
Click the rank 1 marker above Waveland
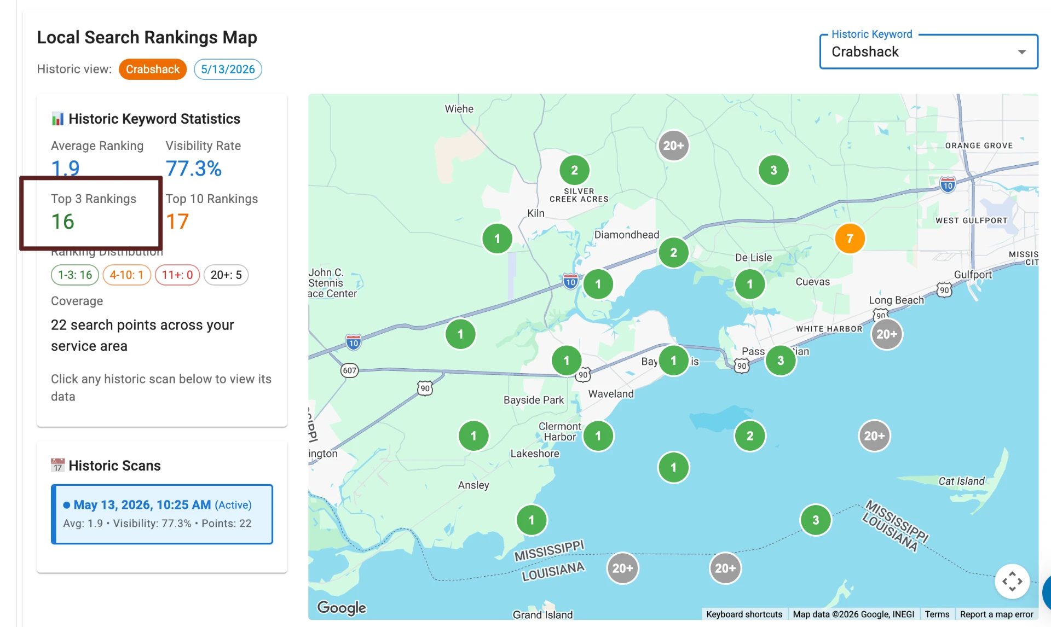[x=567, y=361]
